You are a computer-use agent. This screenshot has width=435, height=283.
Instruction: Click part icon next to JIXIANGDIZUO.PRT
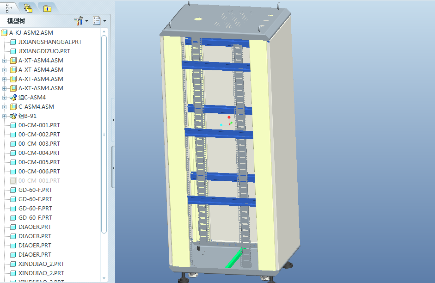[x=13, y=51]
